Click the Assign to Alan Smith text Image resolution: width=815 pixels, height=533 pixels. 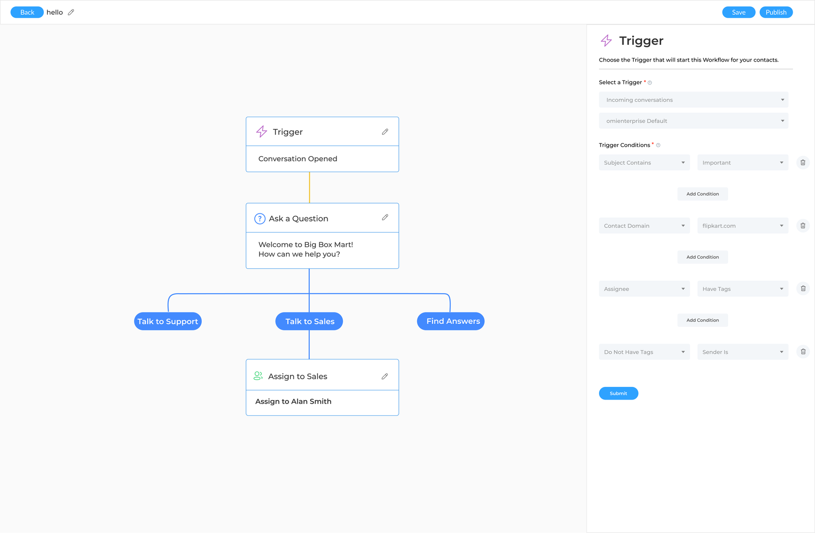293,401
